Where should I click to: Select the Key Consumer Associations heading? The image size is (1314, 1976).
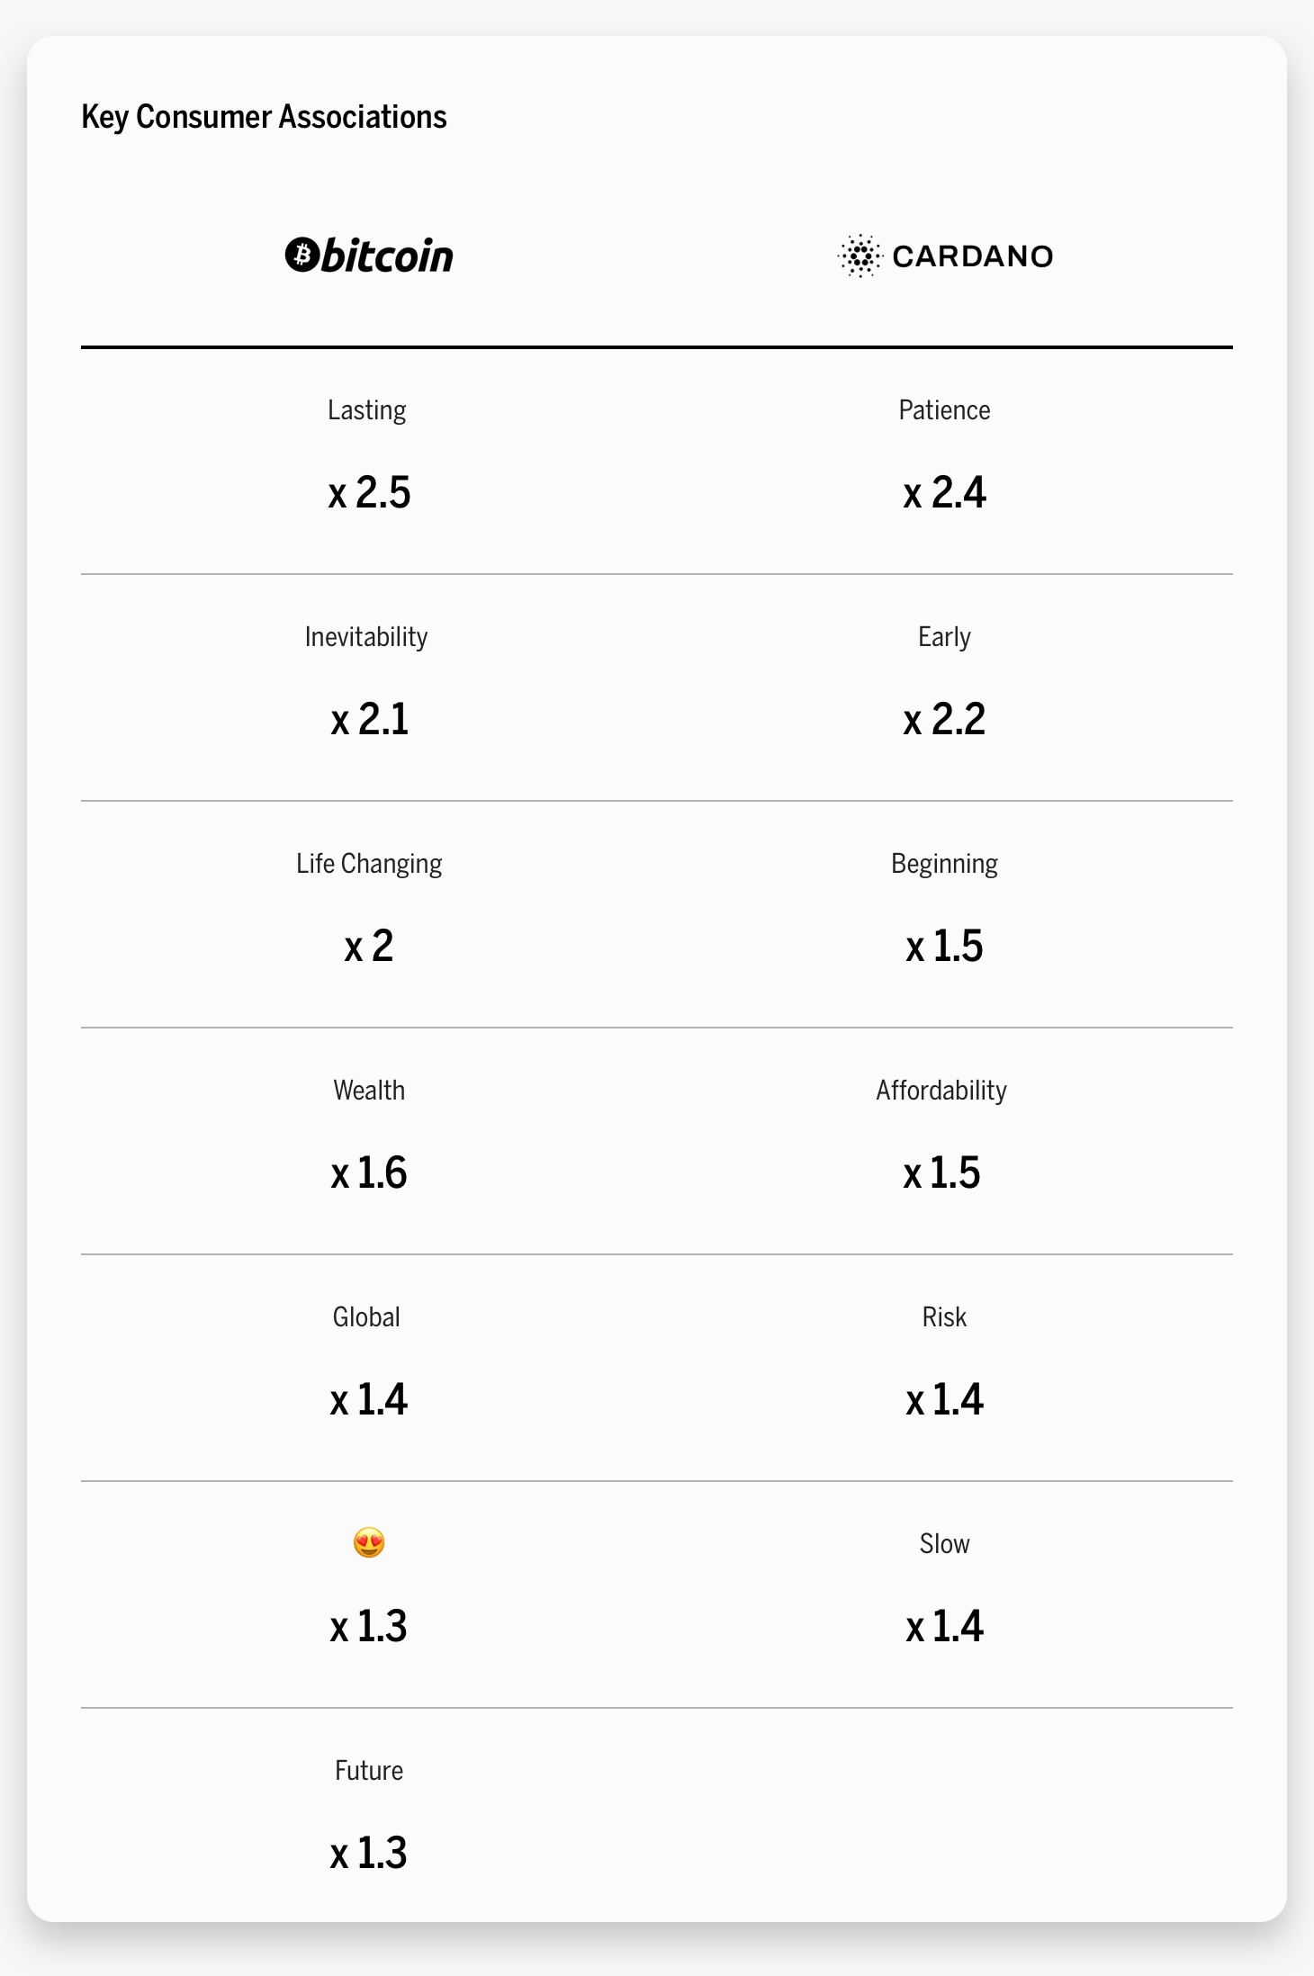click(264, 117)
